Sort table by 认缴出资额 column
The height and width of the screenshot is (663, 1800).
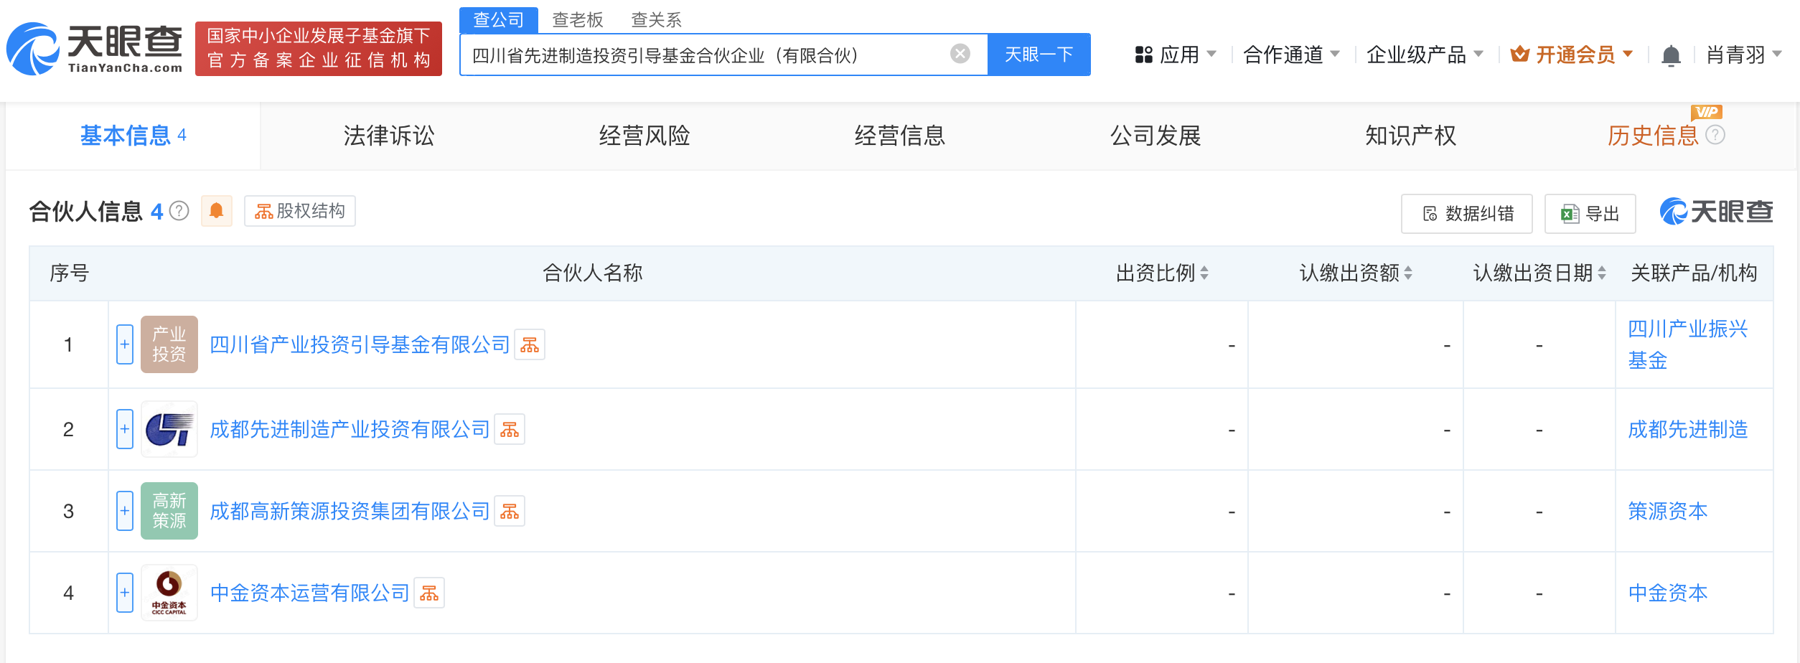(1408, 273)
